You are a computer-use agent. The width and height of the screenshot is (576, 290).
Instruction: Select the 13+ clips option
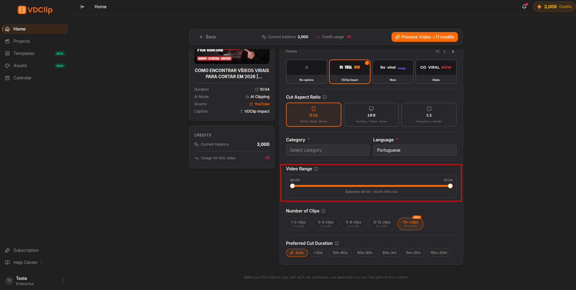[411, 224]
